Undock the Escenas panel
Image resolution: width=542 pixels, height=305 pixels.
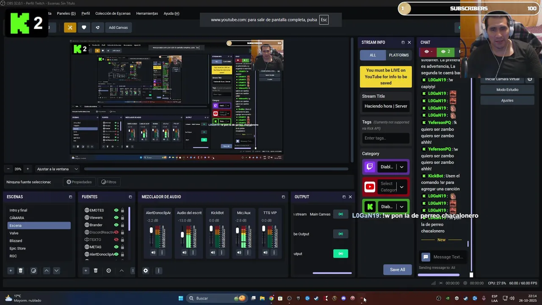tap(70, 197)
